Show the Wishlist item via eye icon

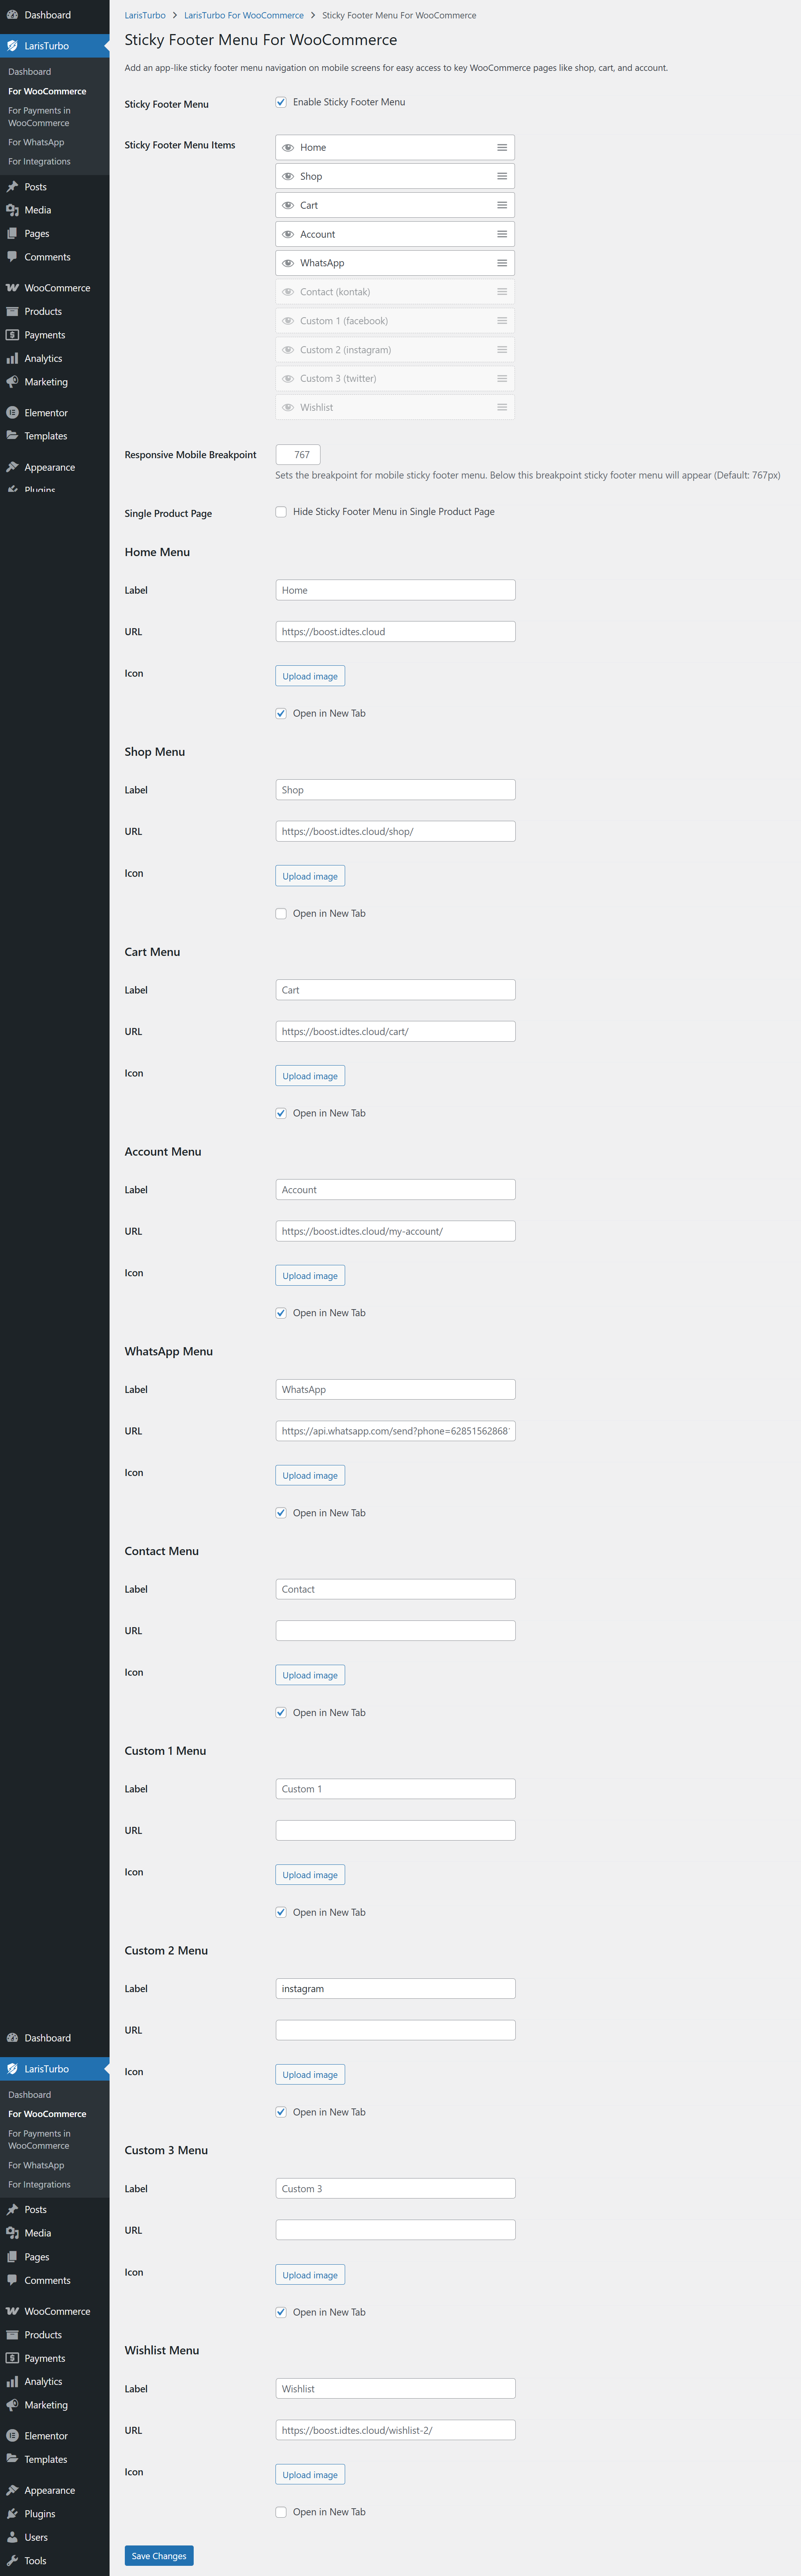point(288,408)
